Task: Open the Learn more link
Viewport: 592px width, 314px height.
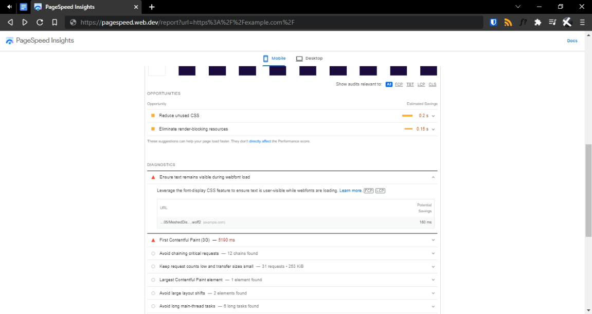Action: tap(350, 191)
